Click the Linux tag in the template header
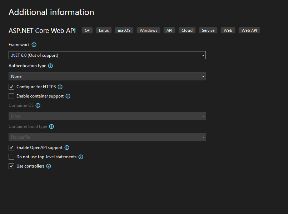Viewport: 288px width, 214px height. click(104, 30)
